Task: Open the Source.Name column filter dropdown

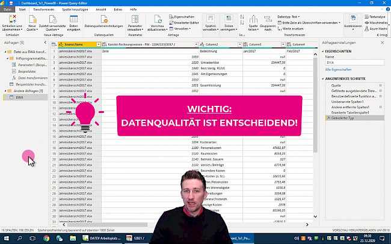Action: pyautogui.click(x=98, y=44)
